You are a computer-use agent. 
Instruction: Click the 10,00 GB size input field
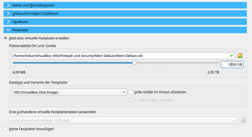point(232,65)
